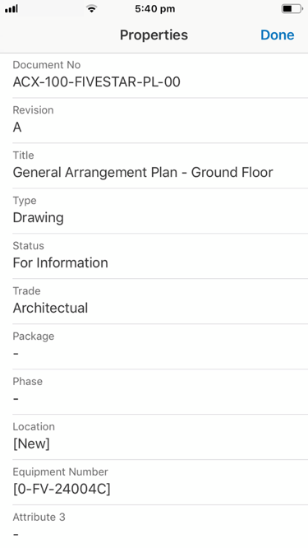Select document number ACX-100-FIVESTAR-PL-00

pos(97,82)
